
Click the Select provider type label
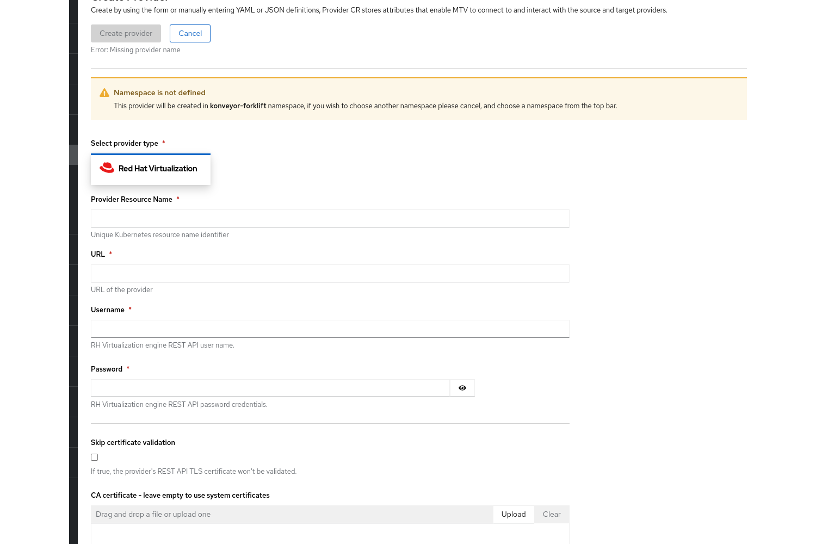pyautogui.click(x=125, y=143)
